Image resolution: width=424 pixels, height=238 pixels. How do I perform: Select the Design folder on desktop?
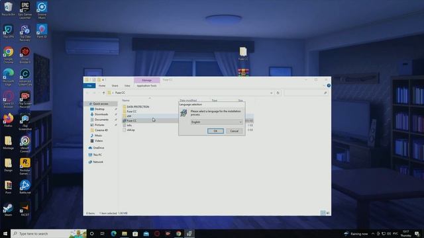click(8, 165)
